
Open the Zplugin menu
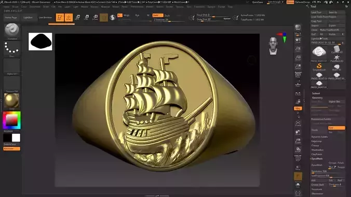click(x=211, y=7)
